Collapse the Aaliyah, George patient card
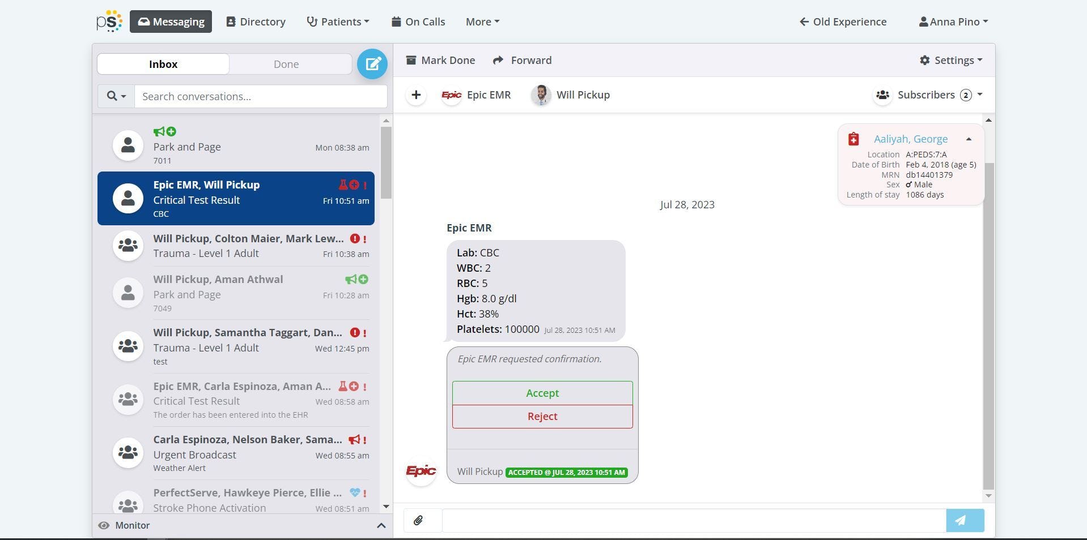 [x=968, y=139]
